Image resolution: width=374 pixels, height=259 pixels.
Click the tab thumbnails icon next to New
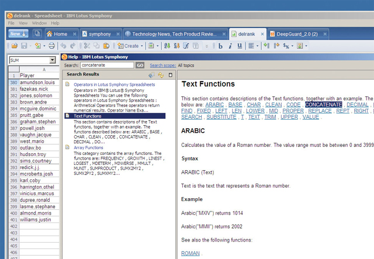coord(37,33)
